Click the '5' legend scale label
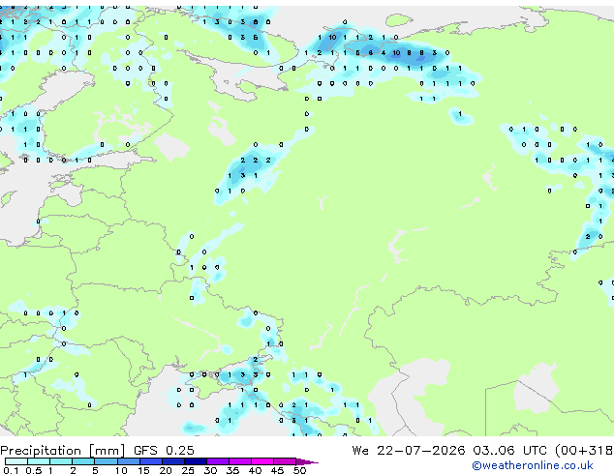The height and width of the screenshot is (474, 614). coord(95,470)
